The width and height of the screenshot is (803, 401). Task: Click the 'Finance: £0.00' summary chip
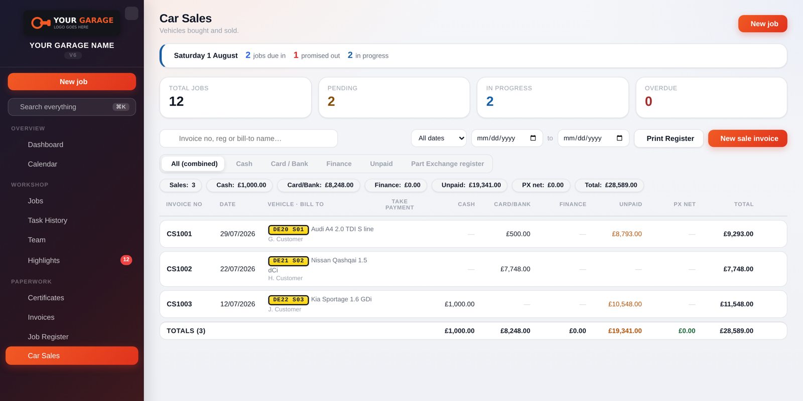click(396, 185)
